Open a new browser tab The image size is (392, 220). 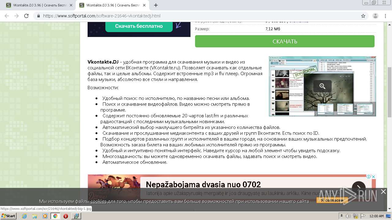[156, 5]
